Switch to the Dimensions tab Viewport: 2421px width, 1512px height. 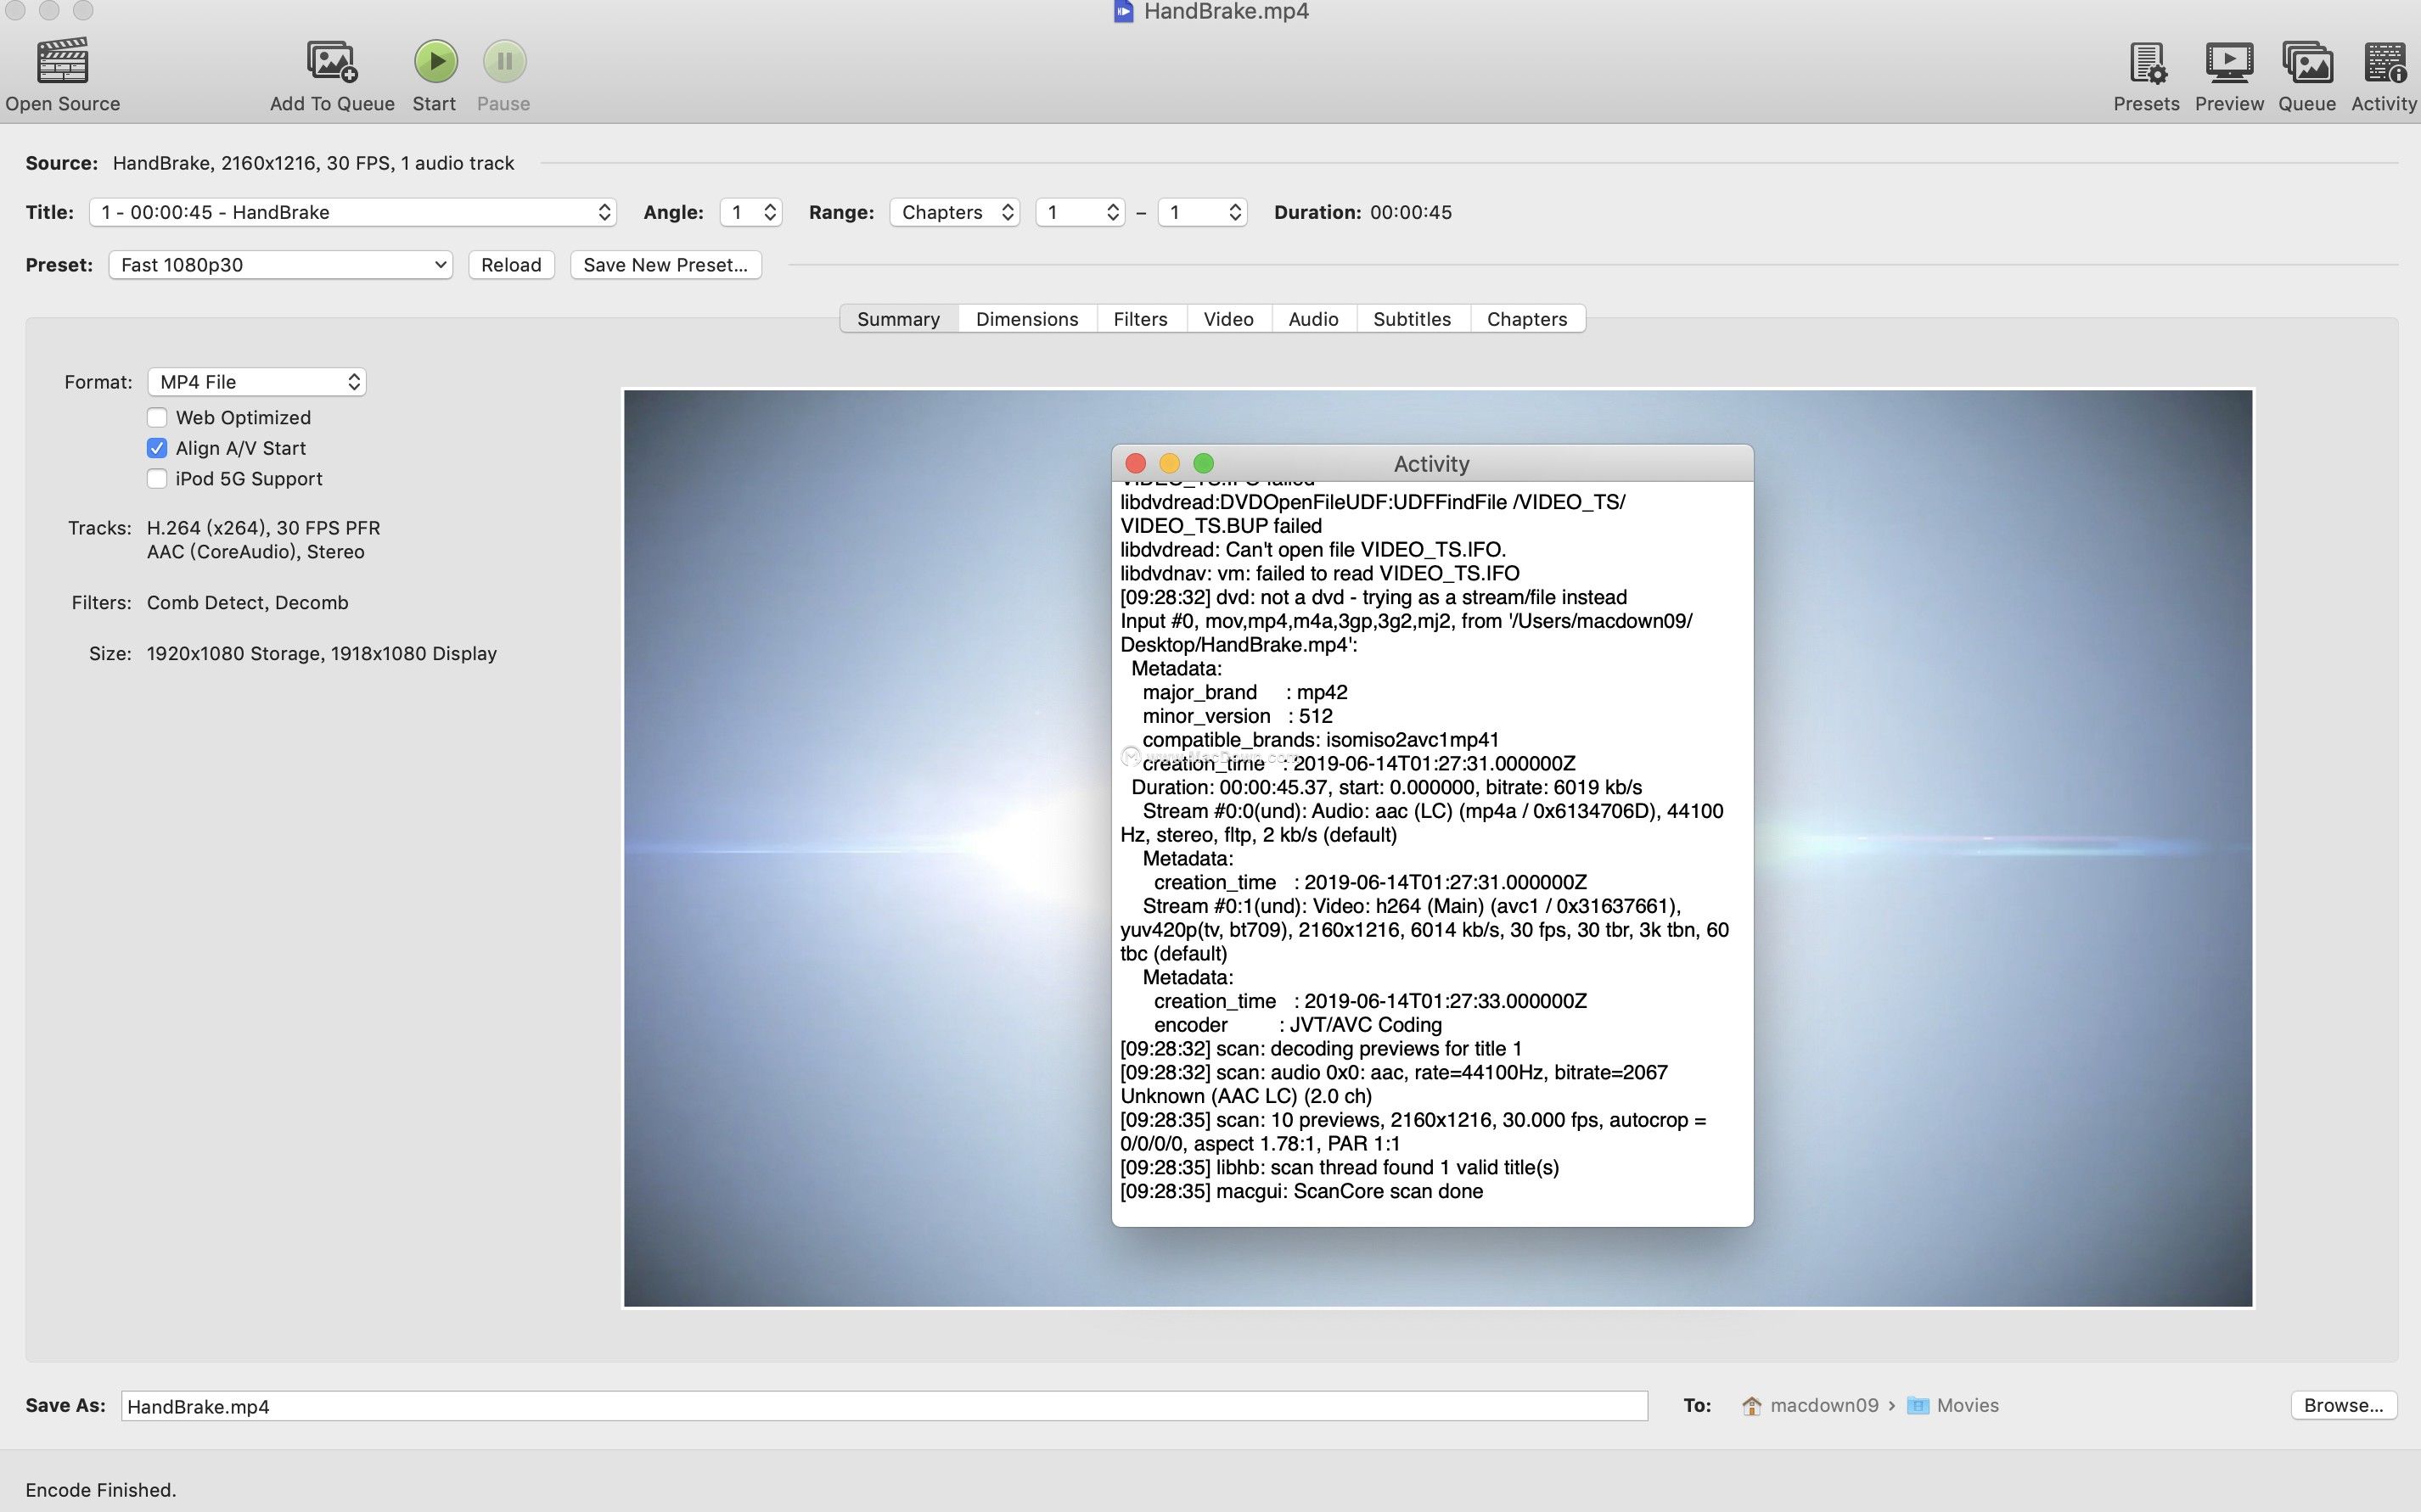pos(1027,319)
